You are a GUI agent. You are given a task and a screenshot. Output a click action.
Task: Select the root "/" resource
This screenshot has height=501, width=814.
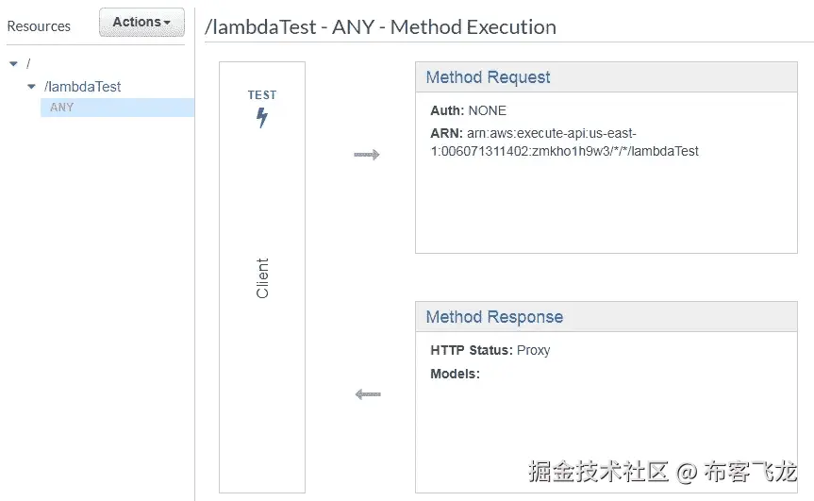[x=28, y=63]
